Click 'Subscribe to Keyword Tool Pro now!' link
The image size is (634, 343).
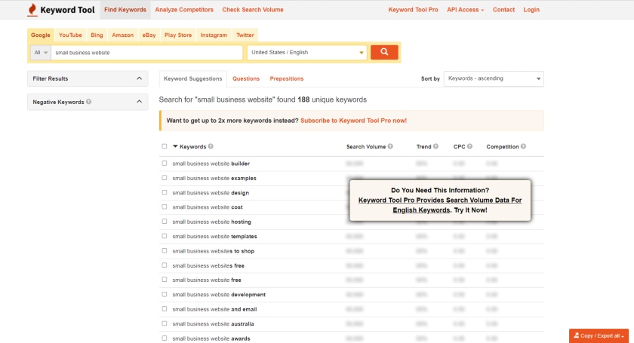click(353, 121)
